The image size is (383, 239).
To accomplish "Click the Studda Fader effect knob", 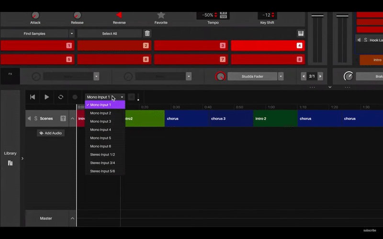I will [221, 76].
